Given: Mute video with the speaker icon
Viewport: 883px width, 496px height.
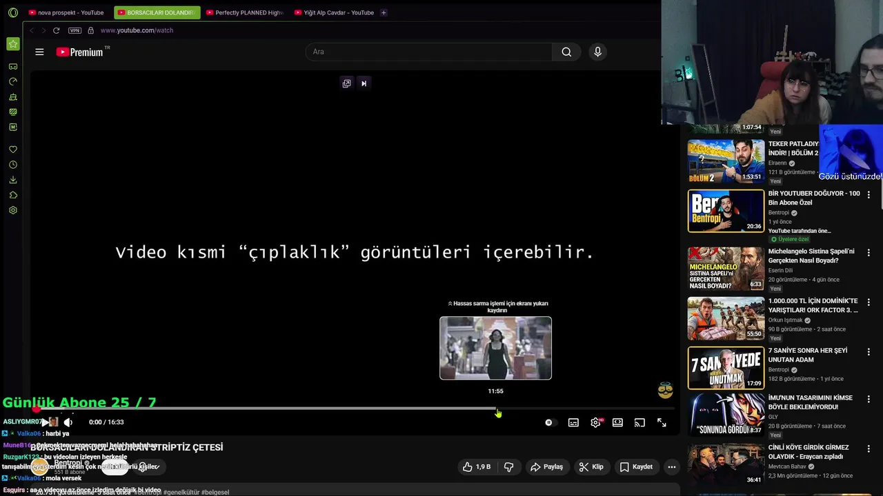Looking at the screenshot, I should [68, 422].
